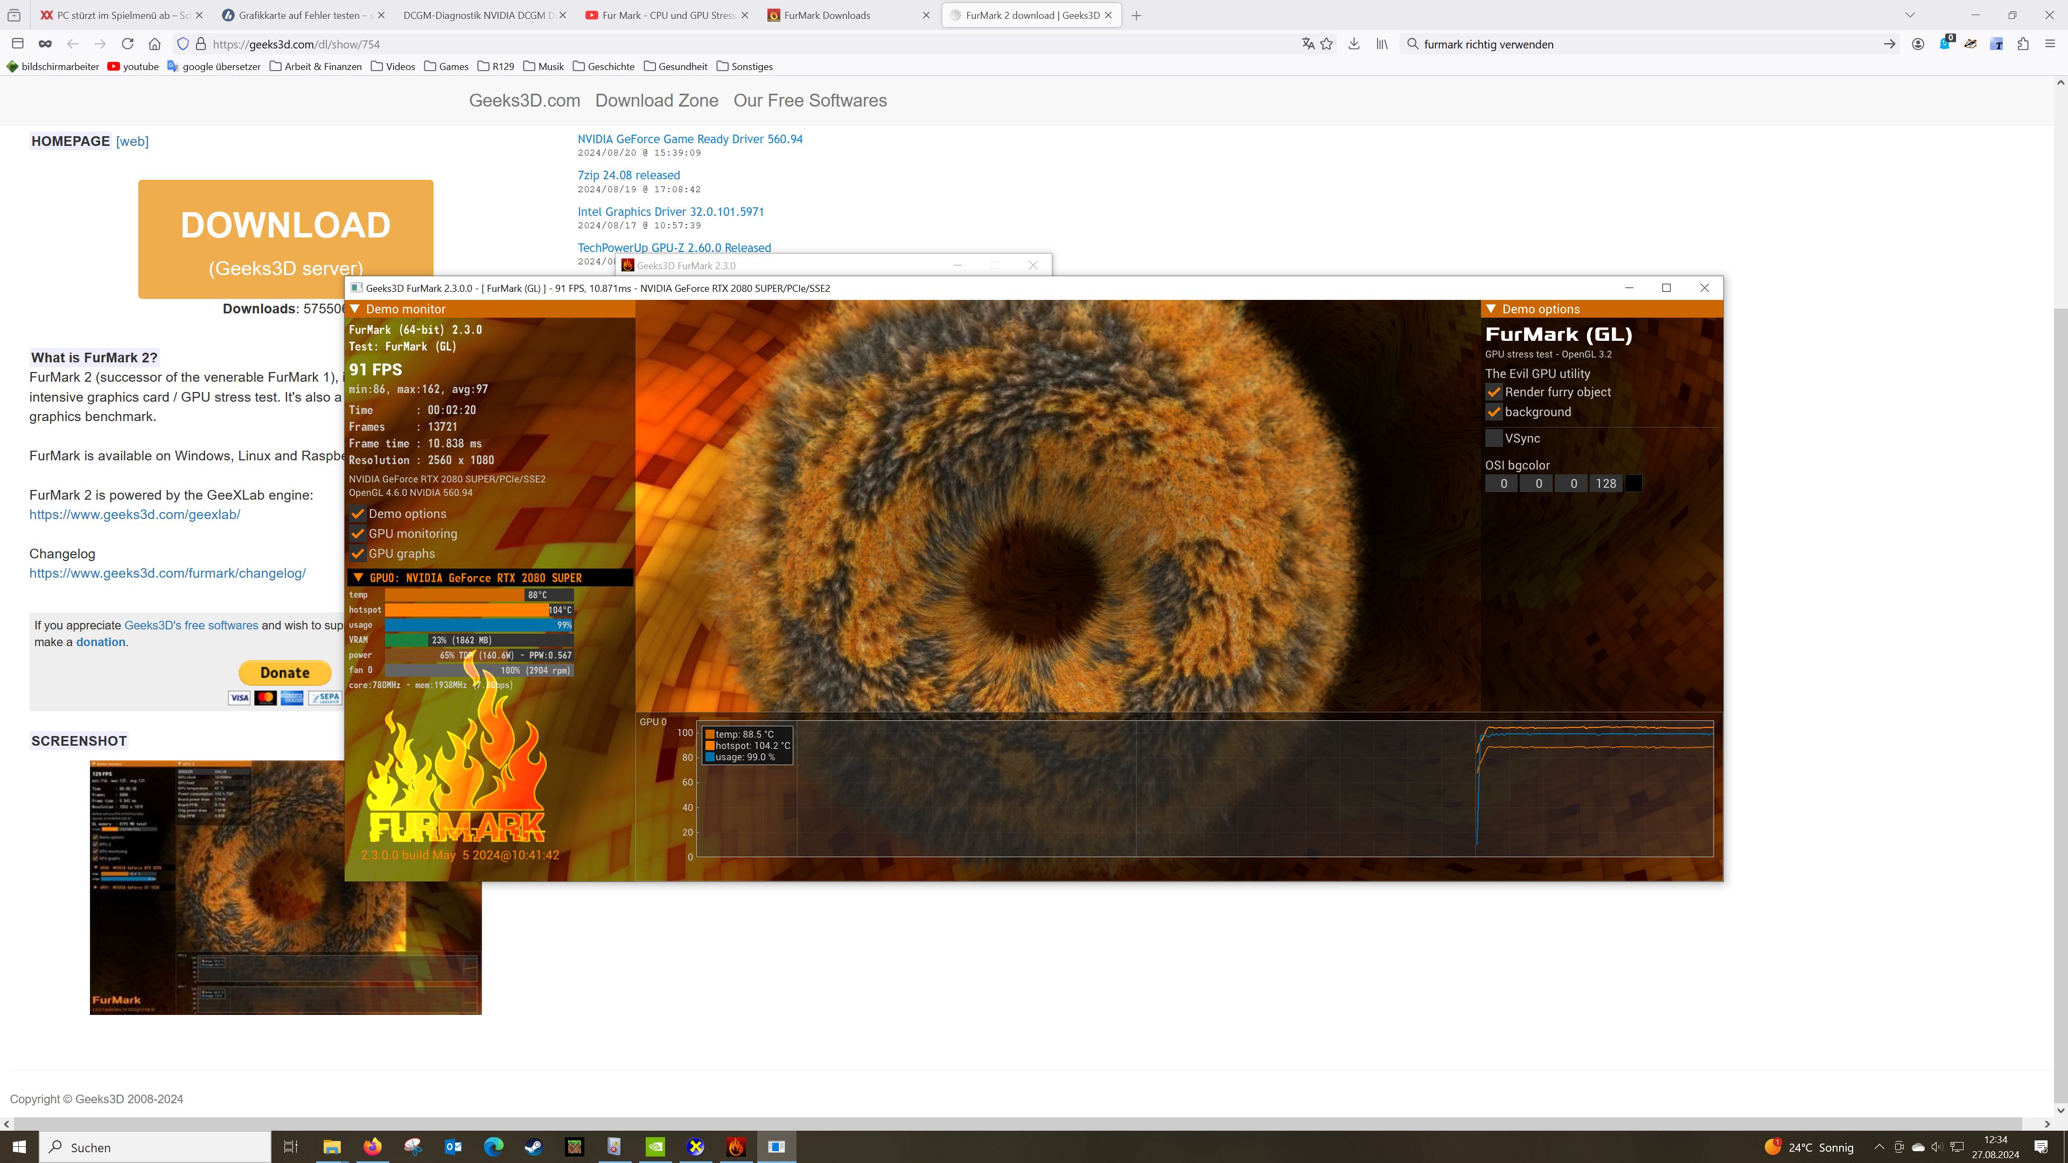
Task: Click the Firefox reload page icon
Action: click(128, 44)
